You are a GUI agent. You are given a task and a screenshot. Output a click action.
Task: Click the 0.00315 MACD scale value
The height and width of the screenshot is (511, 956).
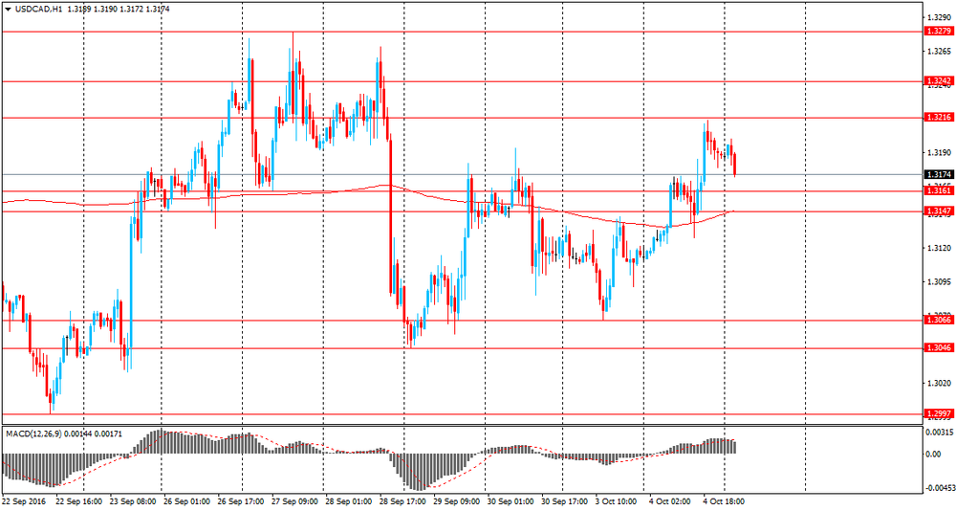[940, 433]
